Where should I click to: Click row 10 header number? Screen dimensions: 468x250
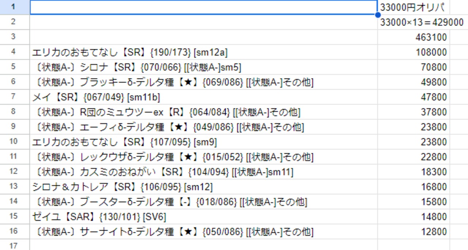pos(14,142)
